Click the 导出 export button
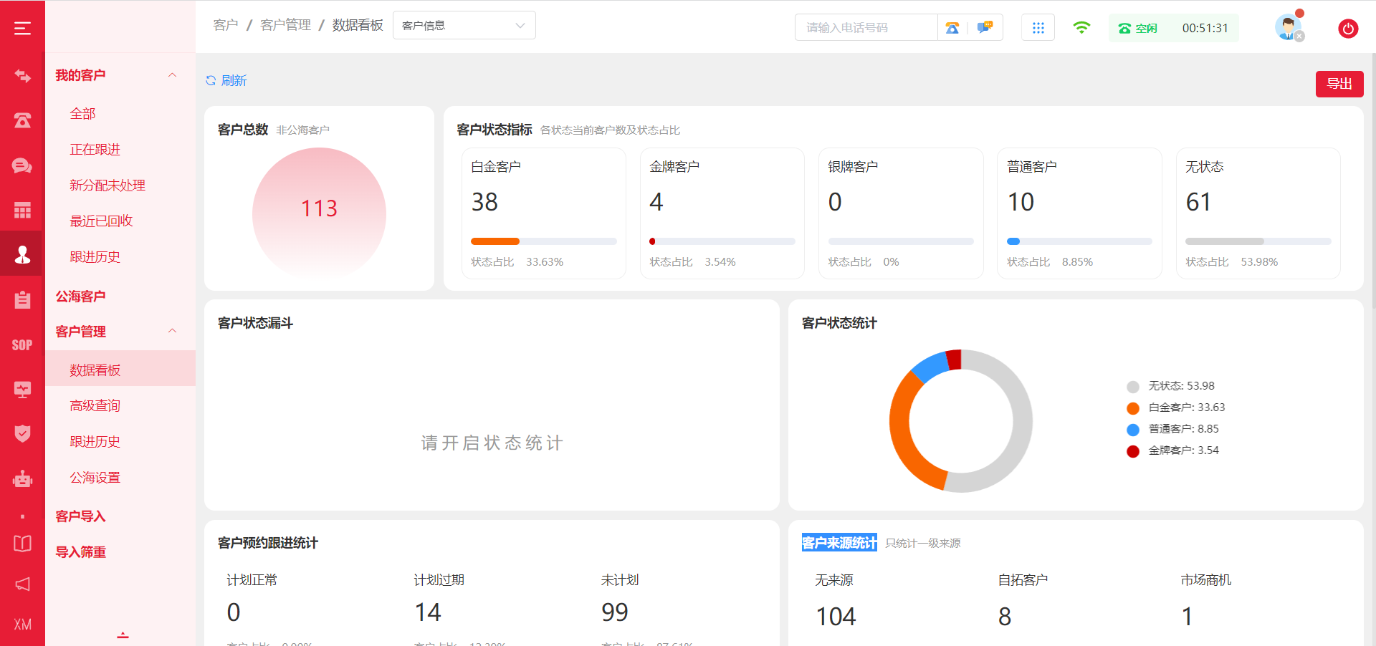1376x646 pixels. 1339,84
